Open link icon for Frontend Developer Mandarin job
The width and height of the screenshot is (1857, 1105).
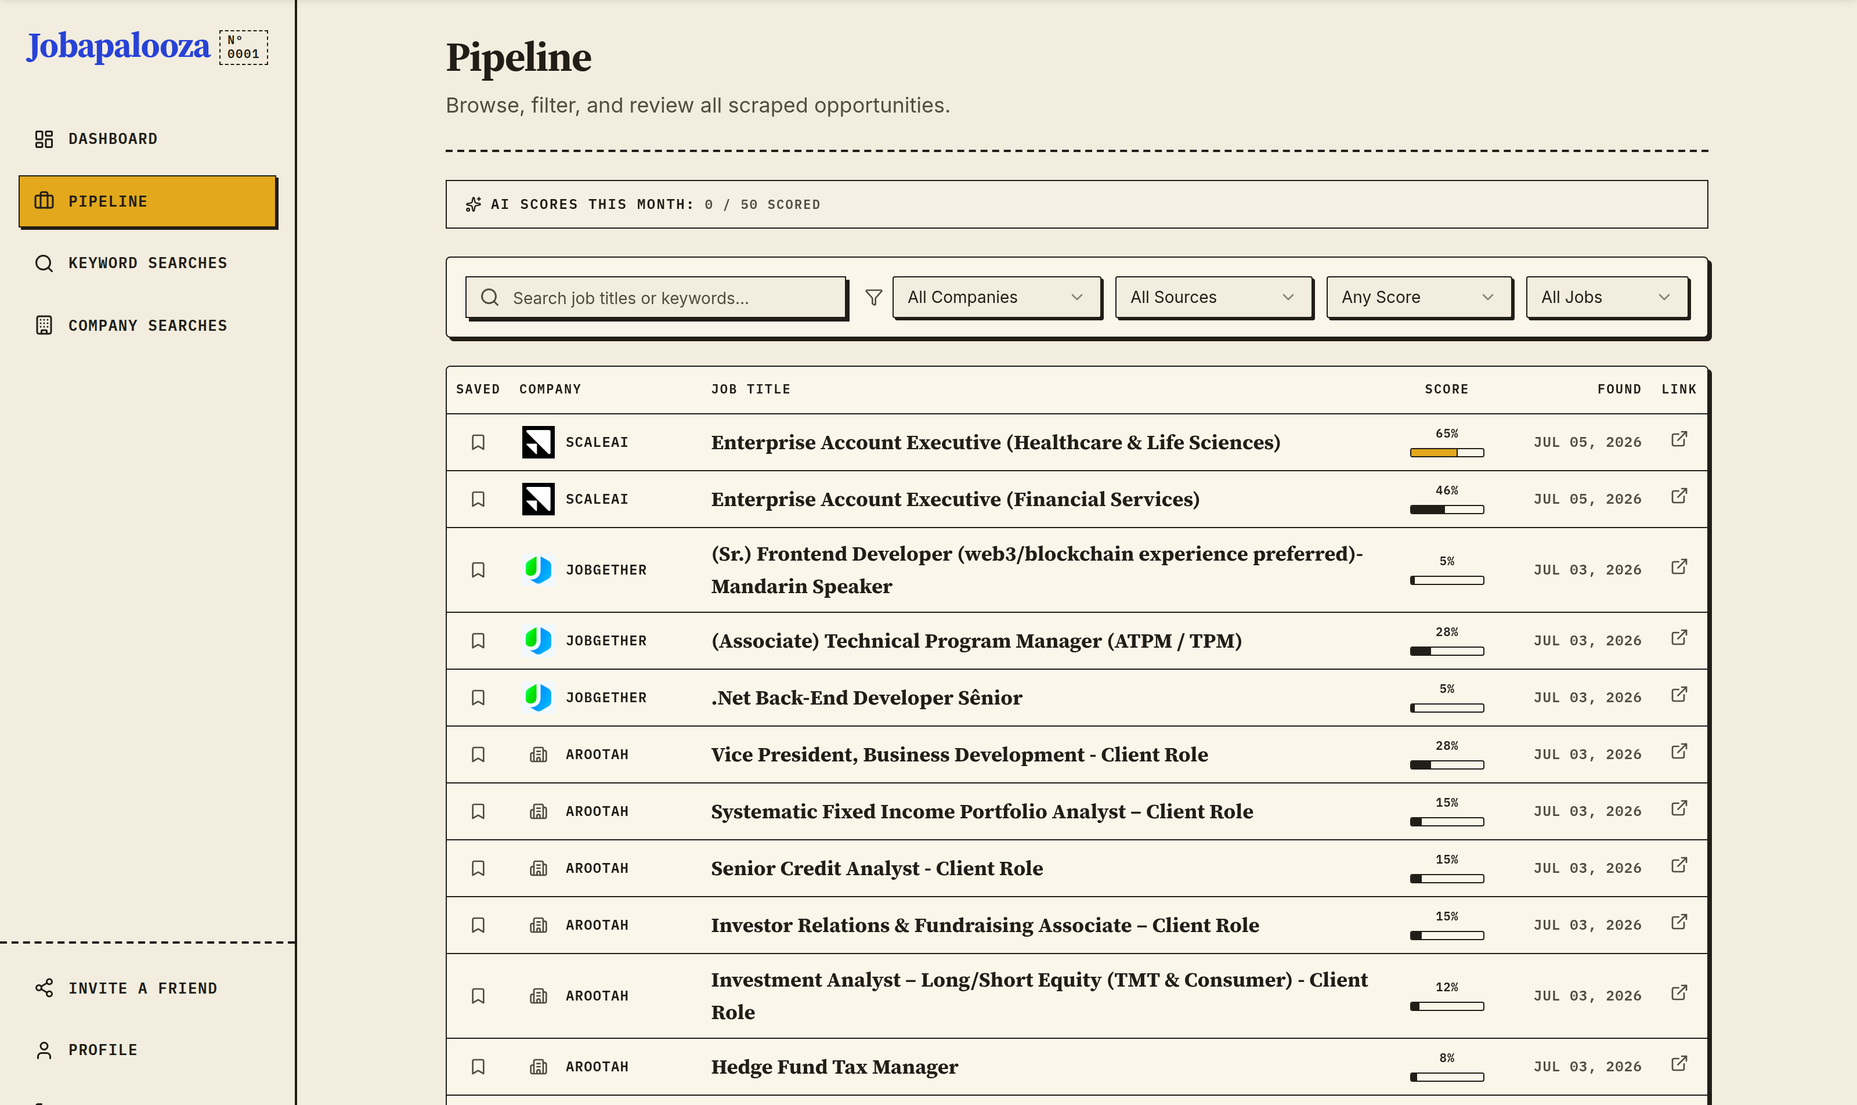[x=1679, y=566]
